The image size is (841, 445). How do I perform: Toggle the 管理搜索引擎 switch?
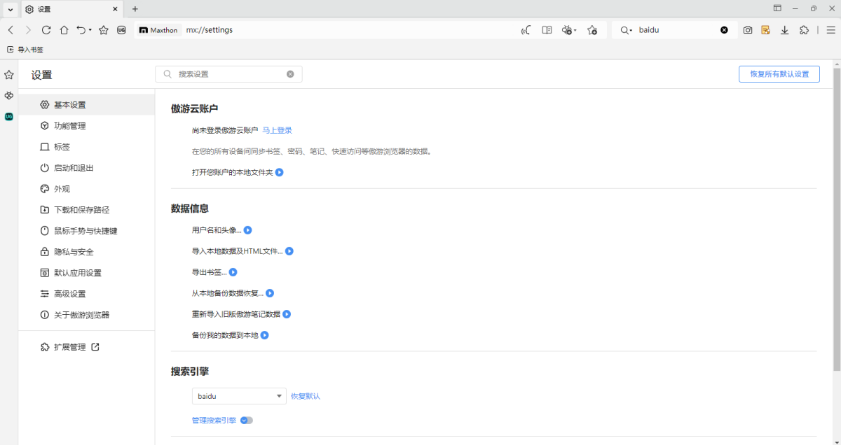pyautogui.click(x=246, y=421)
